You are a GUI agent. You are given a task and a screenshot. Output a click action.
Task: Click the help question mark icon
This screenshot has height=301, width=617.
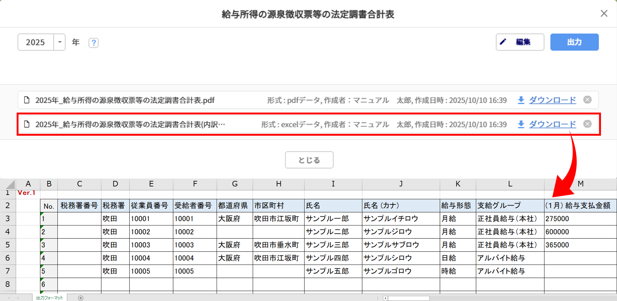tap(93, 43)
